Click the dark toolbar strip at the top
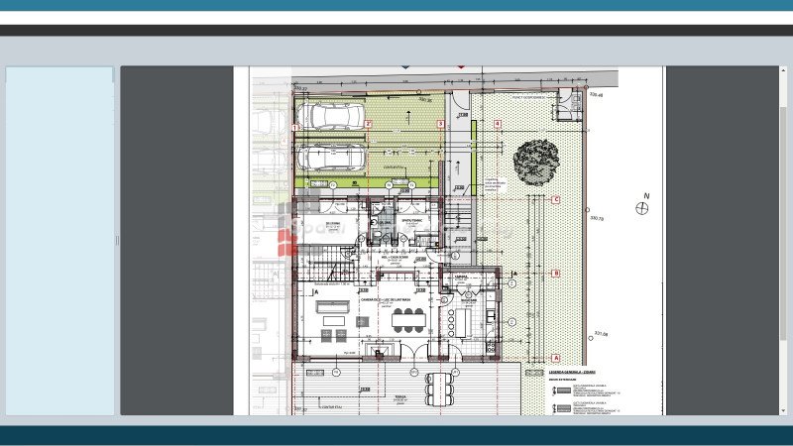793x446 pixels. 396,30
